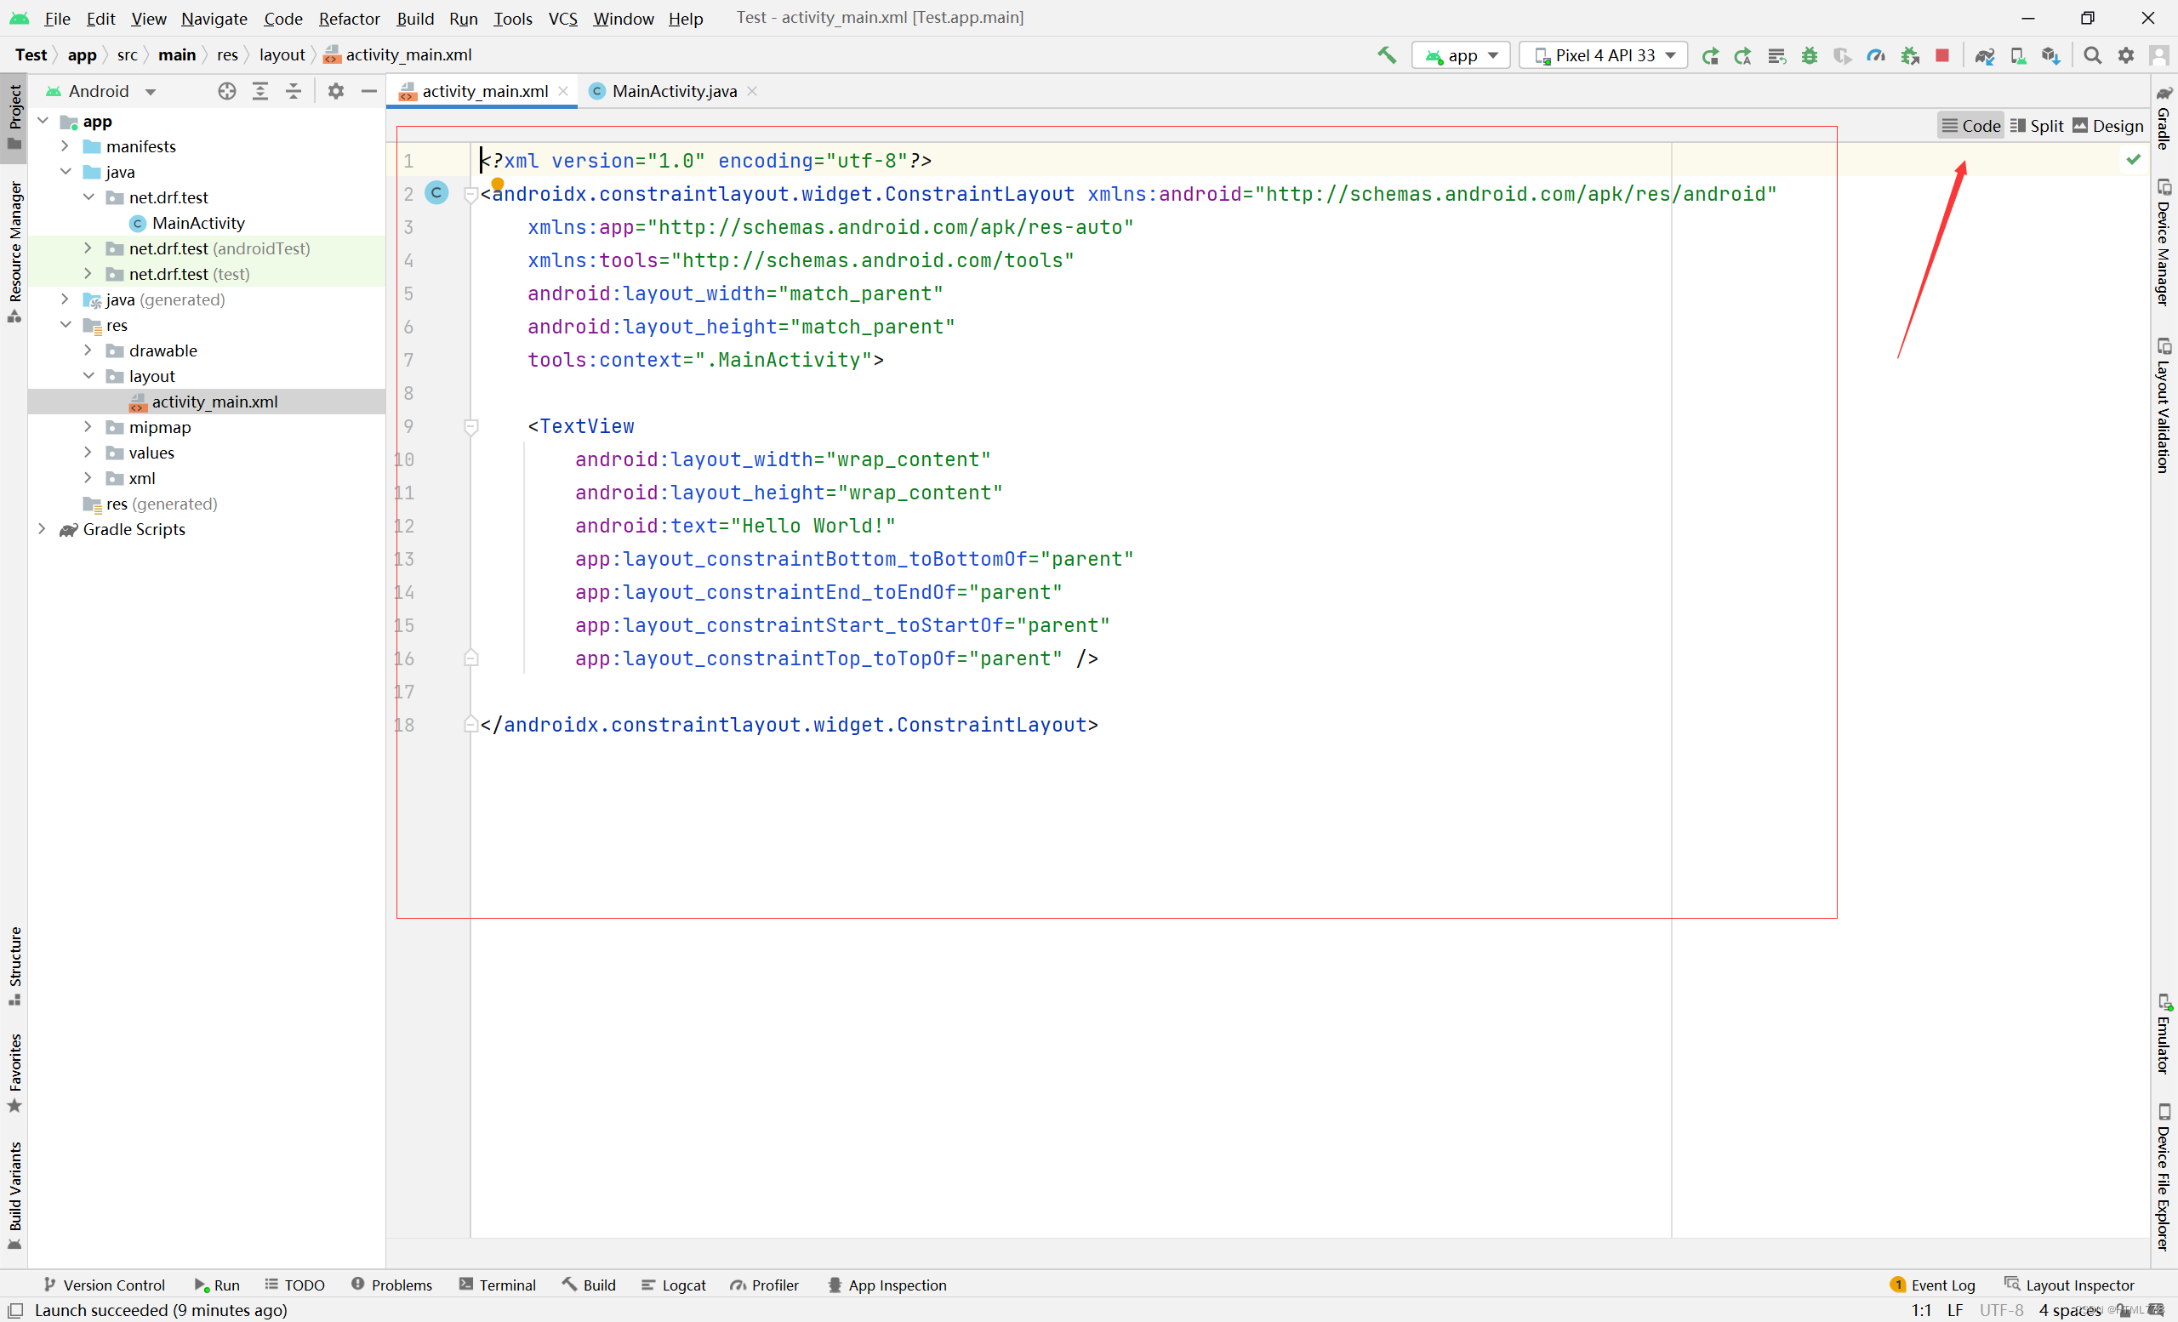Toggle the Build Variants tool window

click(14, 1195)
